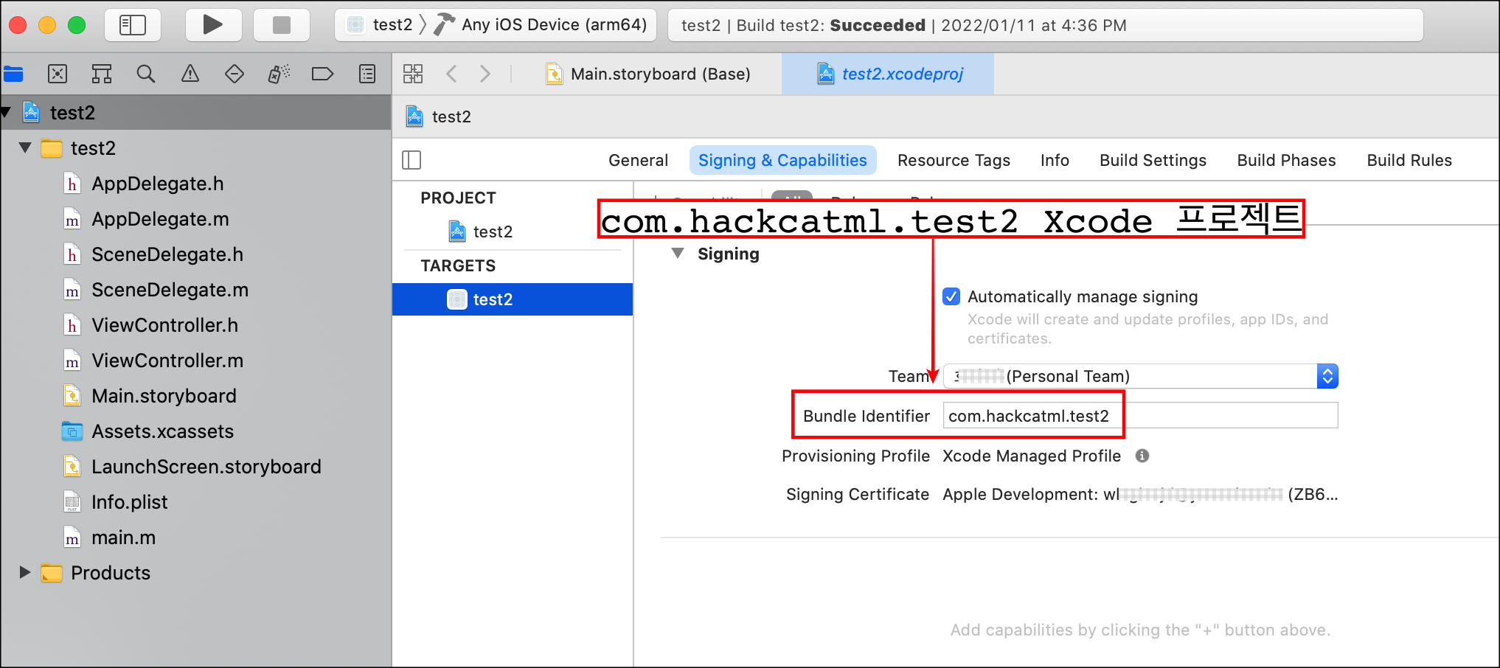Go forward in editor history

coord(485,74)
